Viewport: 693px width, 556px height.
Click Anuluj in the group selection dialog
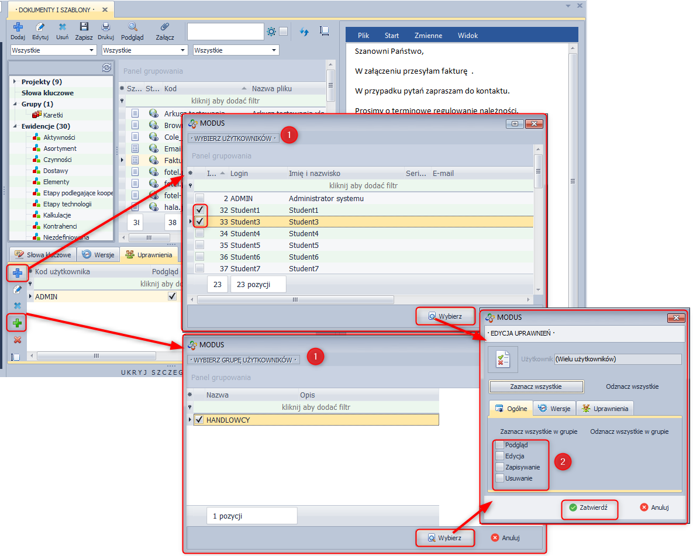(506, 538)
